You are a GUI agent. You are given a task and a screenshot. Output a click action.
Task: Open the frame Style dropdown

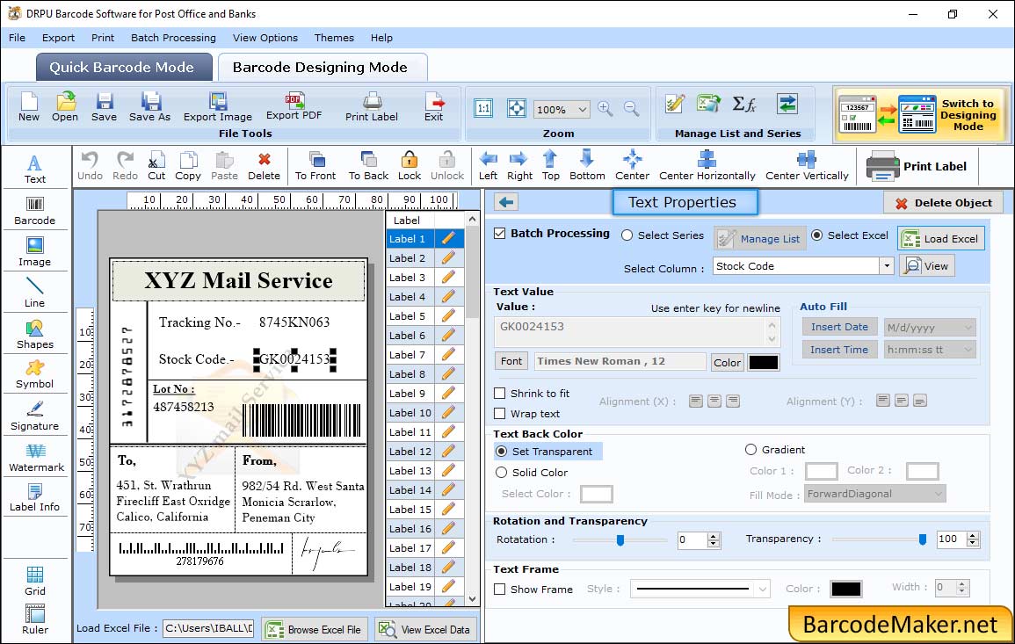(763, 589)
